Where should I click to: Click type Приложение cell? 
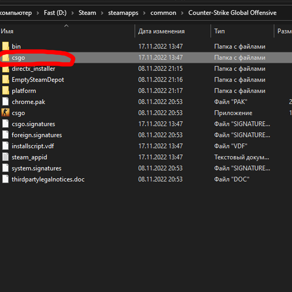(x=233, y=113)
